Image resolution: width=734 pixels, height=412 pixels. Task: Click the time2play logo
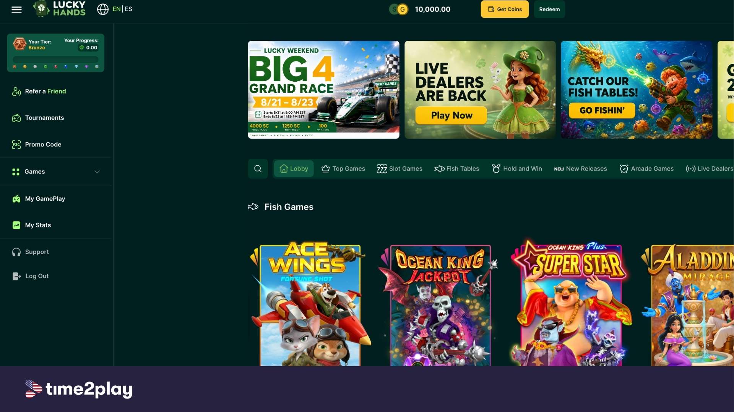coord(79,389)
